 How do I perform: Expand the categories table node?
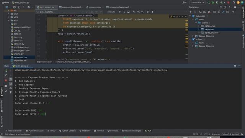click(x=199, y=26)
